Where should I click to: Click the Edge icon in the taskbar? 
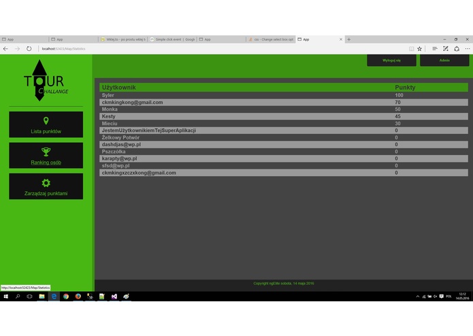[x=54, y=297]
